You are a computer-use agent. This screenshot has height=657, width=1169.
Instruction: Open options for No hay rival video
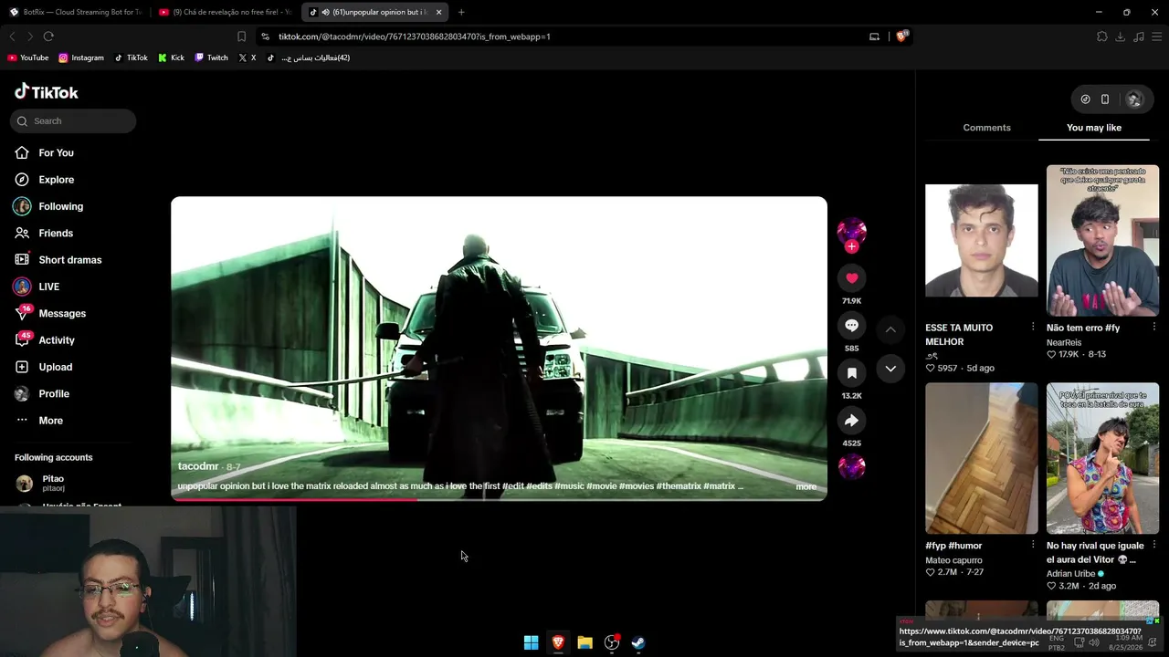coord(1154,546)
